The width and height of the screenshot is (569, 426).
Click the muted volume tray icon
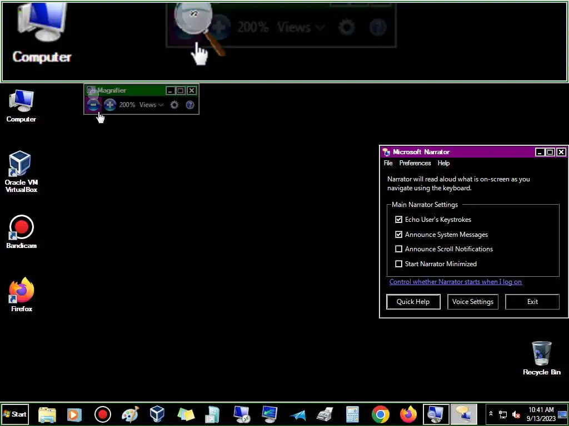pyautogui.click(x=516, y=414)
